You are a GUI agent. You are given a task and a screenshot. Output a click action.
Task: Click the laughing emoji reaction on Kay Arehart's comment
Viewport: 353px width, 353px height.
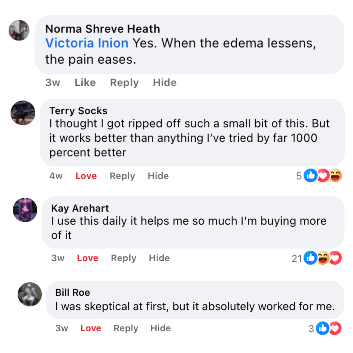(x=323, y=258)
